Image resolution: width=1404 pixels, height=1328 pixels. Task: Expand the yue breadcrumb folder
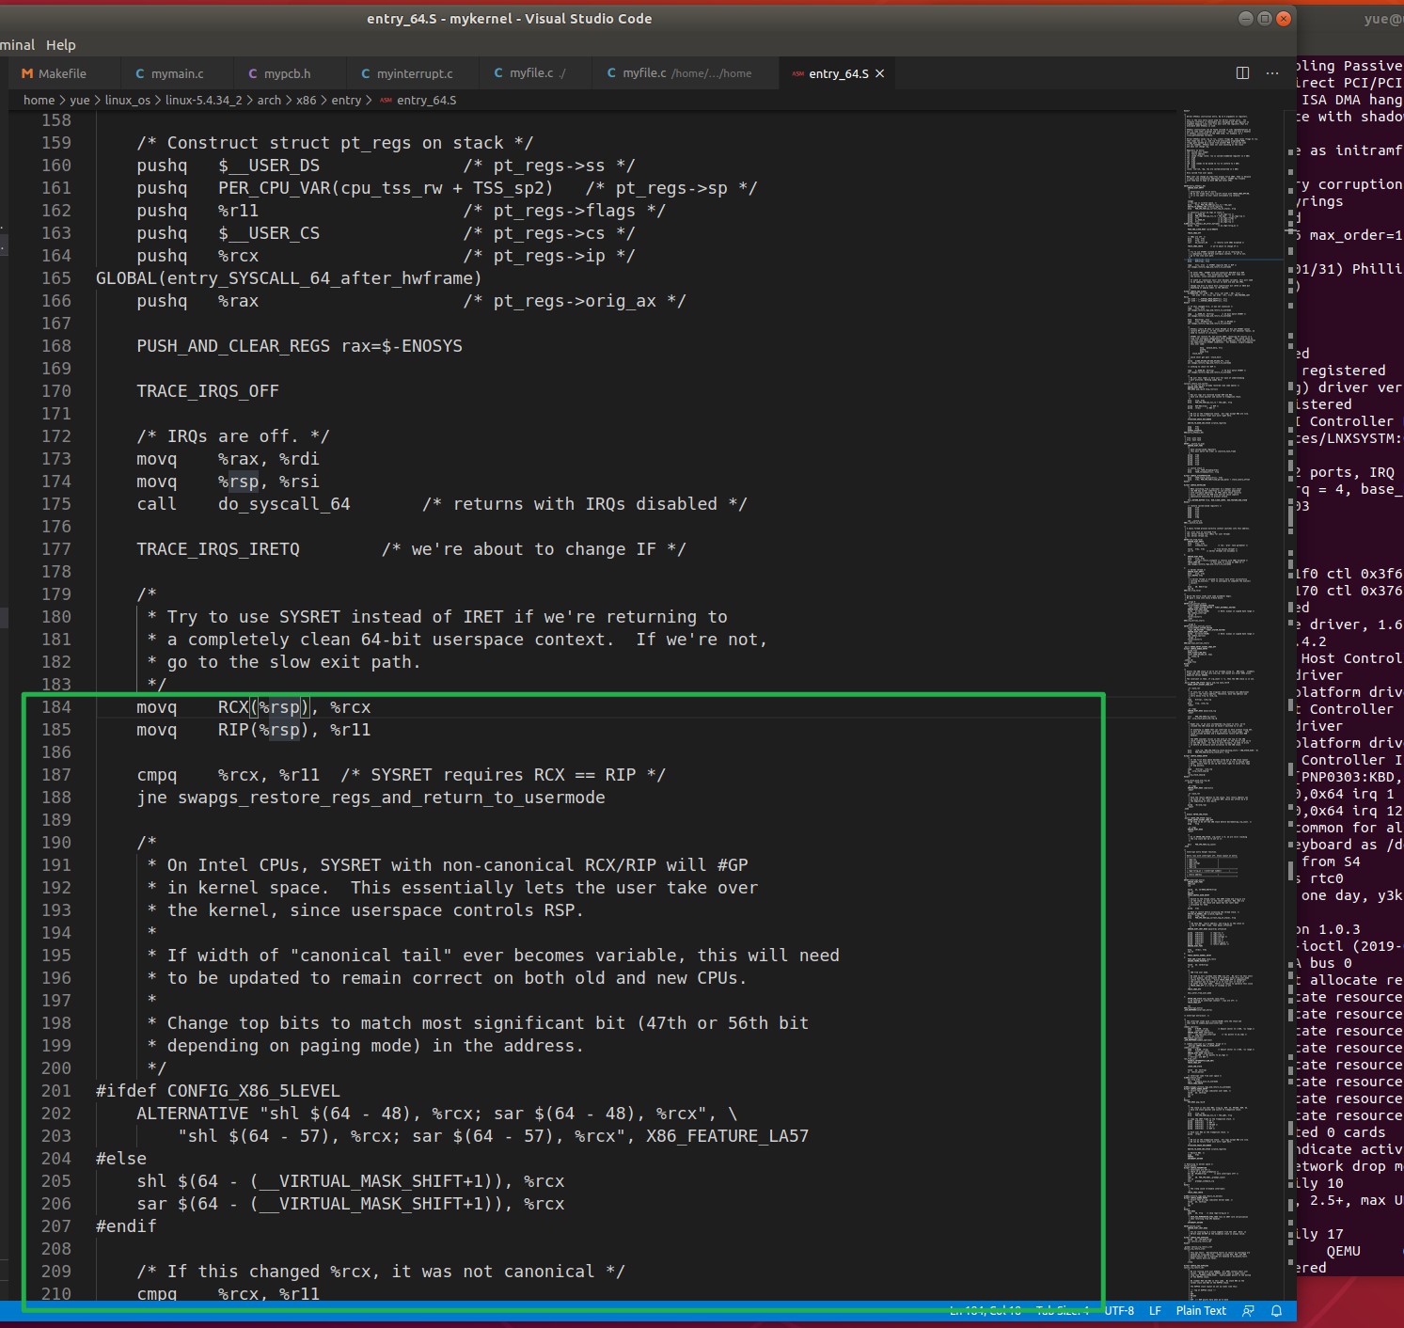pyautogui.click(x=80, y=100)
